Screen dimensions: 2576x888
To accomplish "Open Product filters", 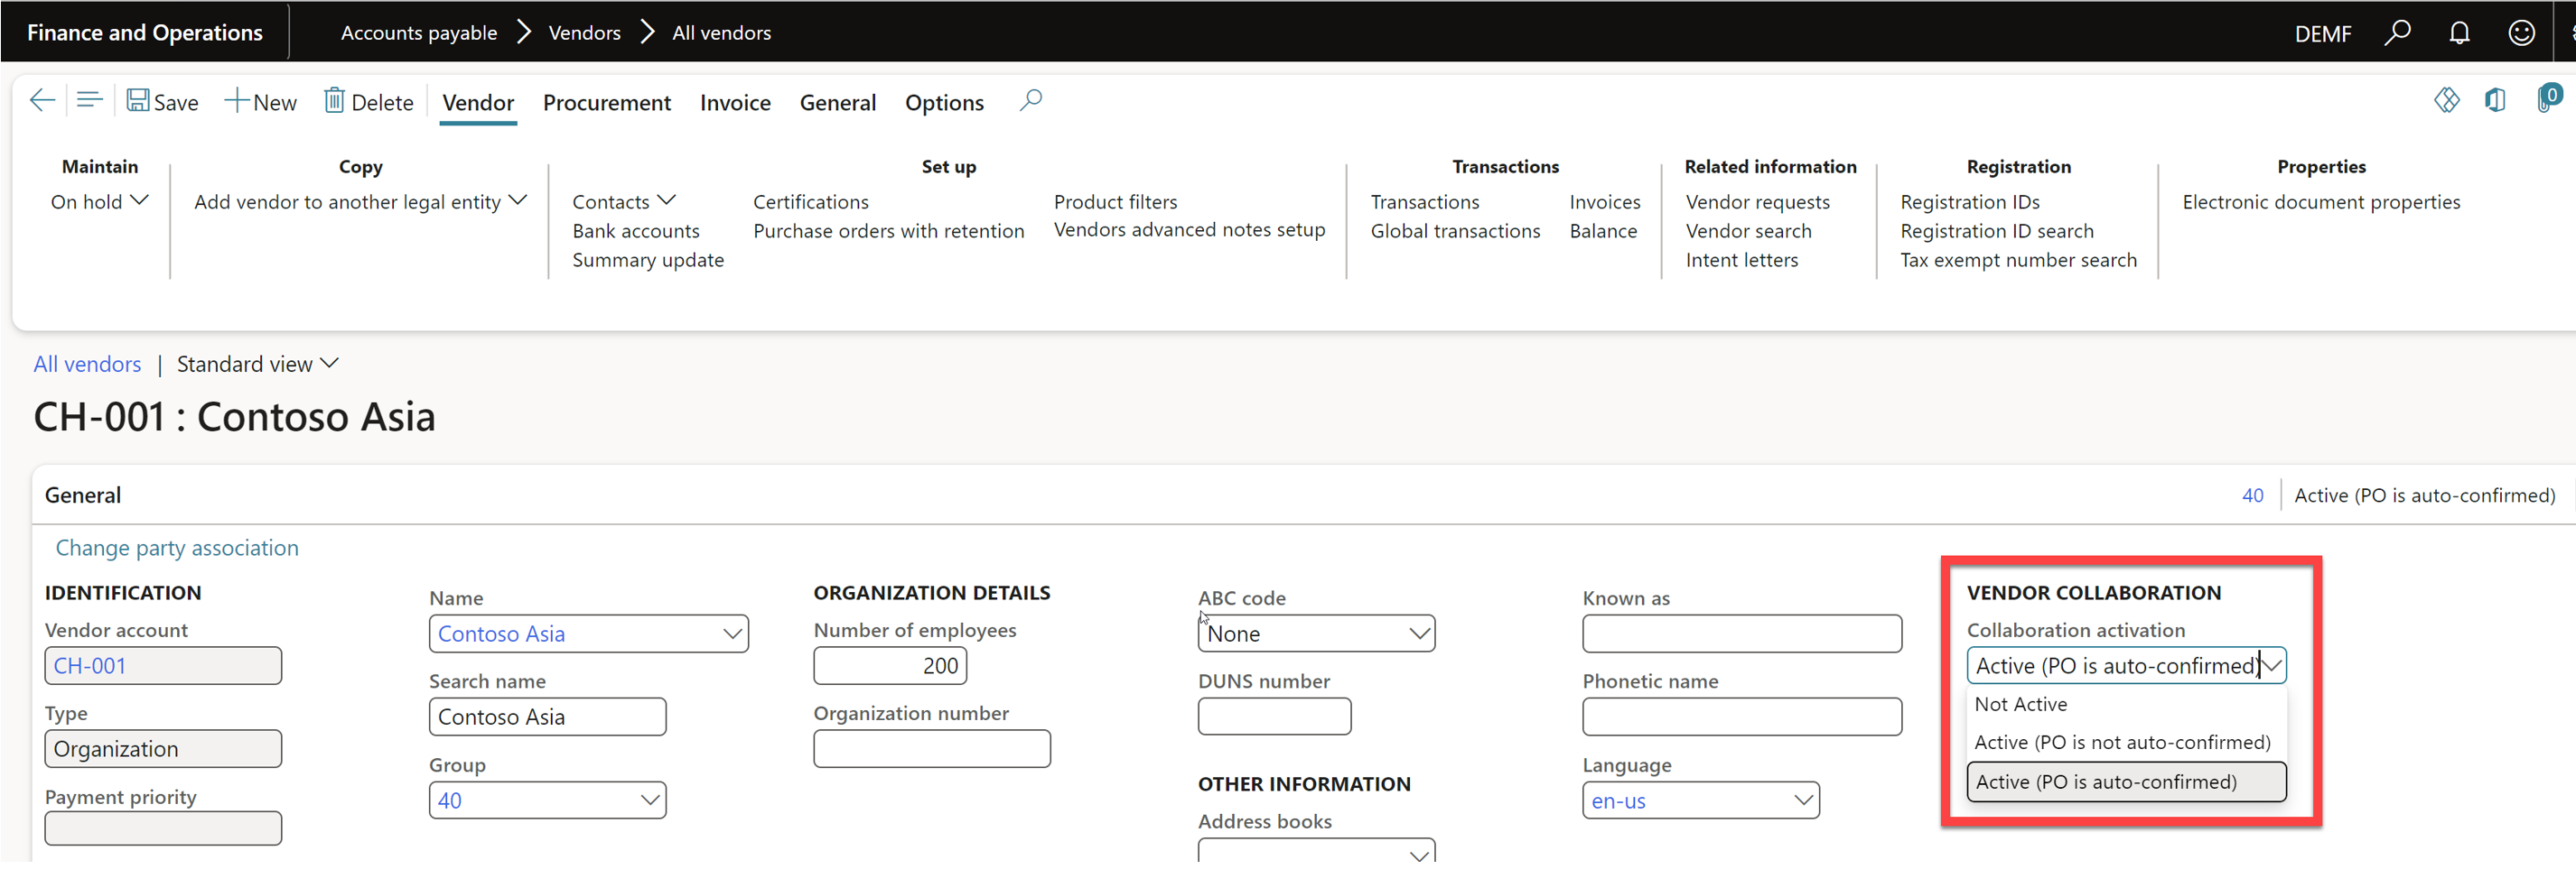I will (1116, 202).
